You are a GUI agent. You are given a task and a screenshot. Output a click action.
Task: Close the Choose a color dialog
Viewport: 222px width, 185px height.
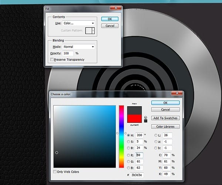177,93
